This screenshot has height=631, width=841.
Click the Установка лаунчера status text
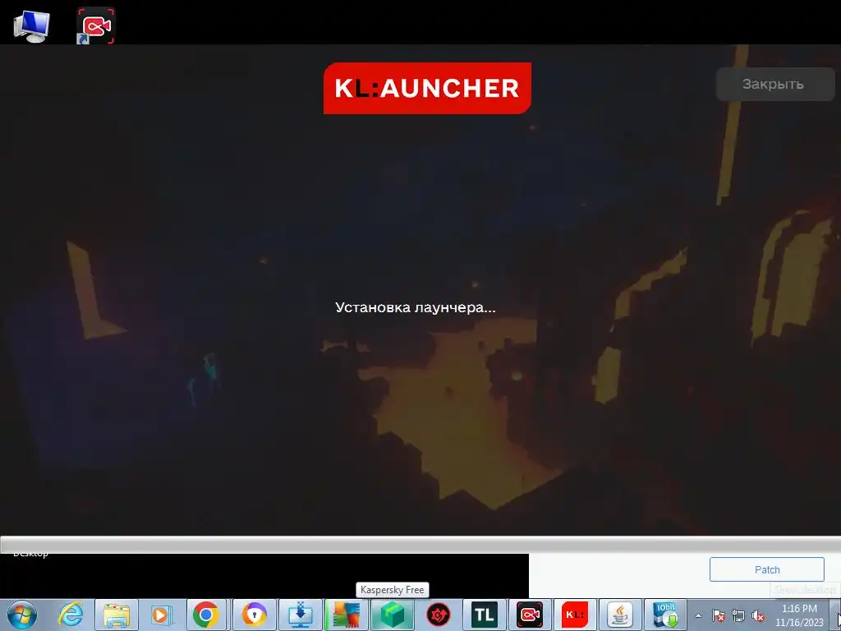click(x=415, y=307)
